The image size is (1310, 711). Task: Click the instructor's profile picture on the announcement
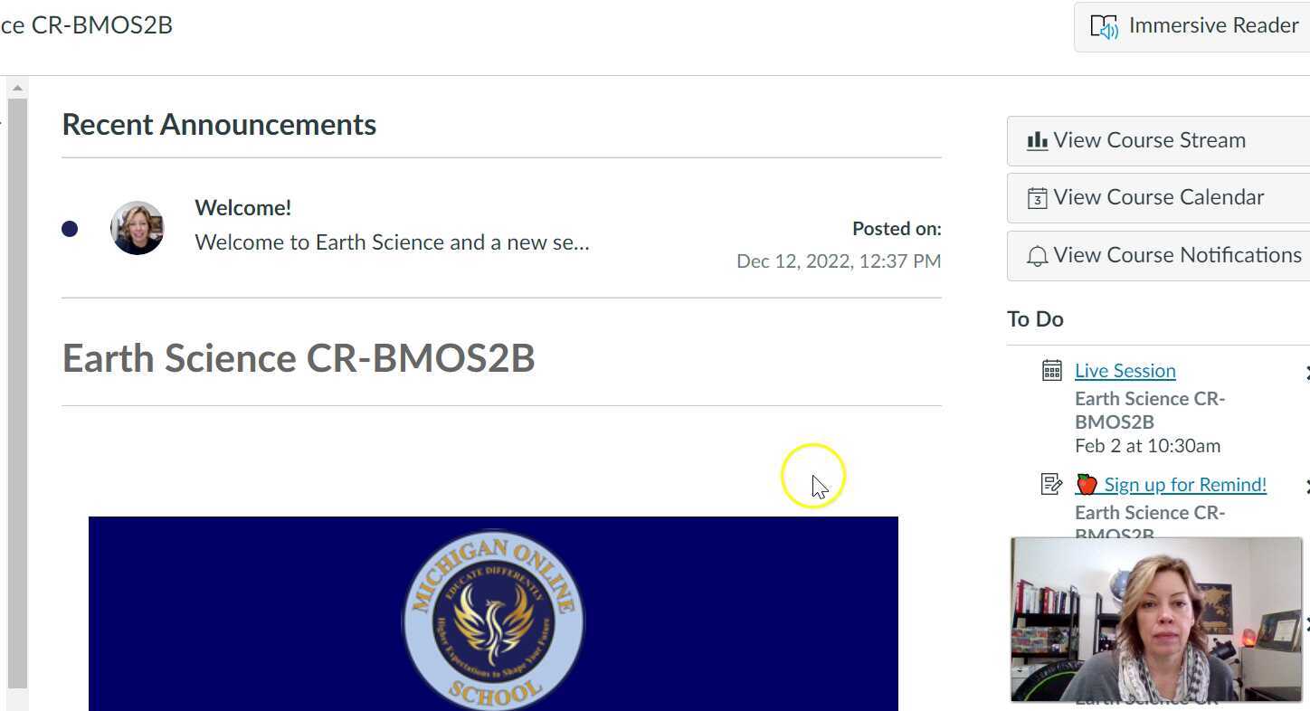[x=137, y=228]
